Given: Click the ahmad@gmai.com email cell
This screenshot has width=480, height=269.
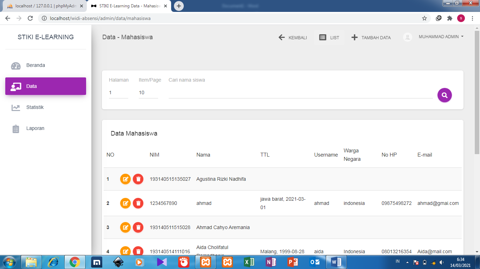Looking at the screenshot, I should click(438, 203).
